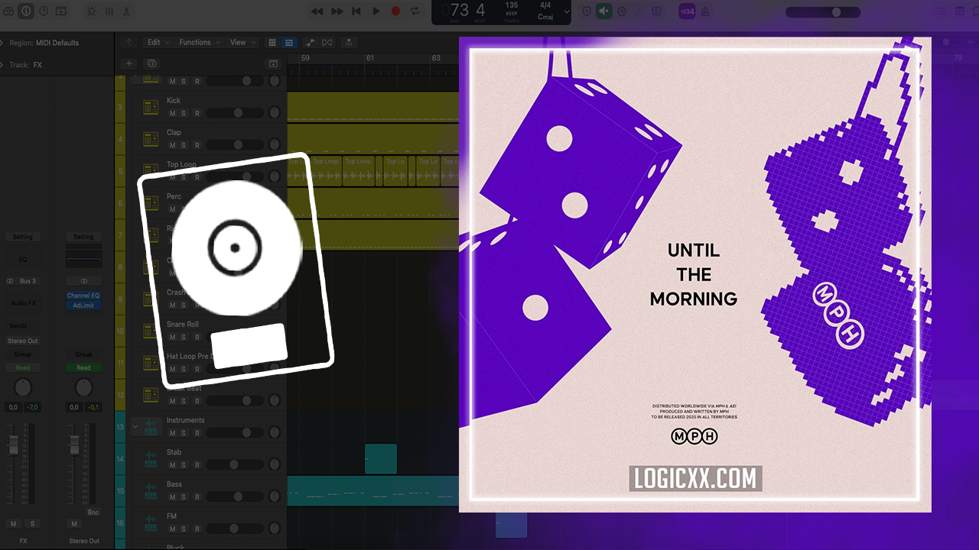
Task: Open the Toolbar download-tray icon
Action: pyautogui.click(x=61, y=11)
